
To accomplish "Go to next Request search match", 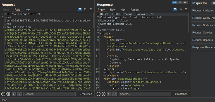I will coord(19,94).
